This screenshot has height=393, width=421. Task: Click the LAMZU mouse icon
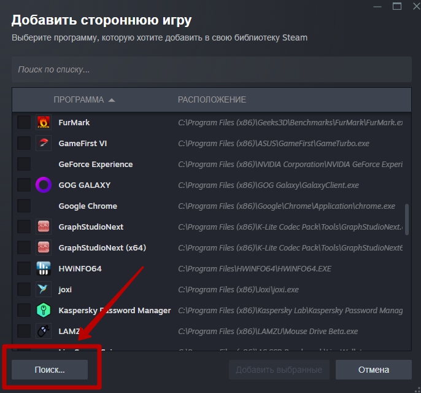coord(43,331)
